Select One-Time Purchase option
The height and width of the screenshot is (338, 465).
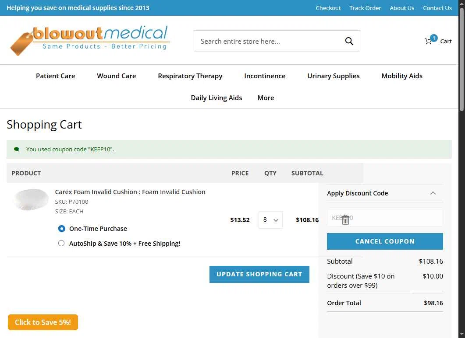pos(61,229)
